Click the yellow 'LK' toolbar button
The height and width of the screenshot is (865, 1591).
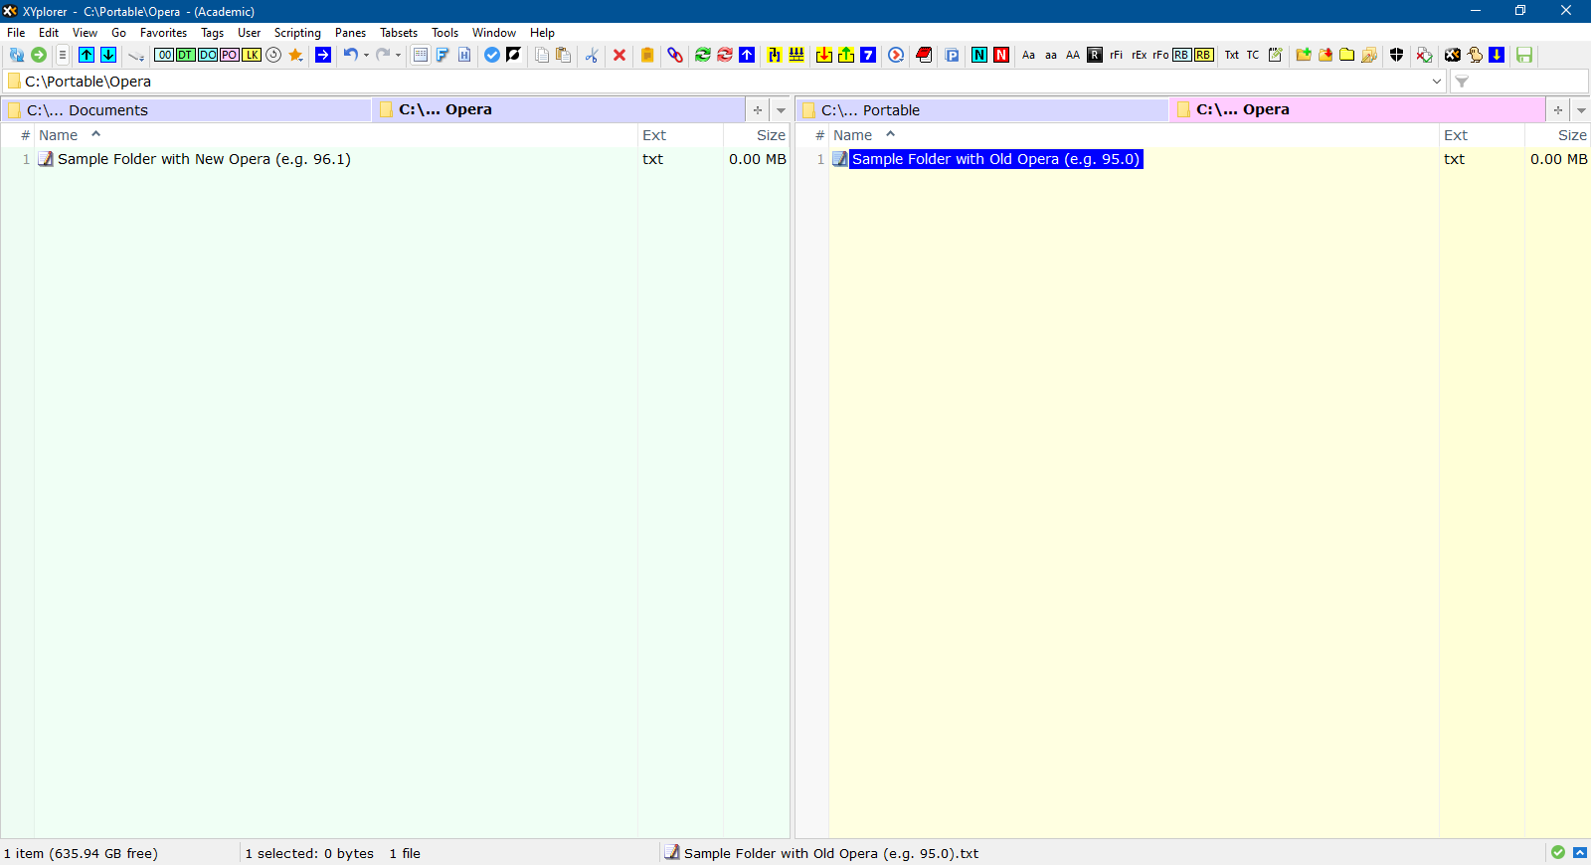[252, 55]
